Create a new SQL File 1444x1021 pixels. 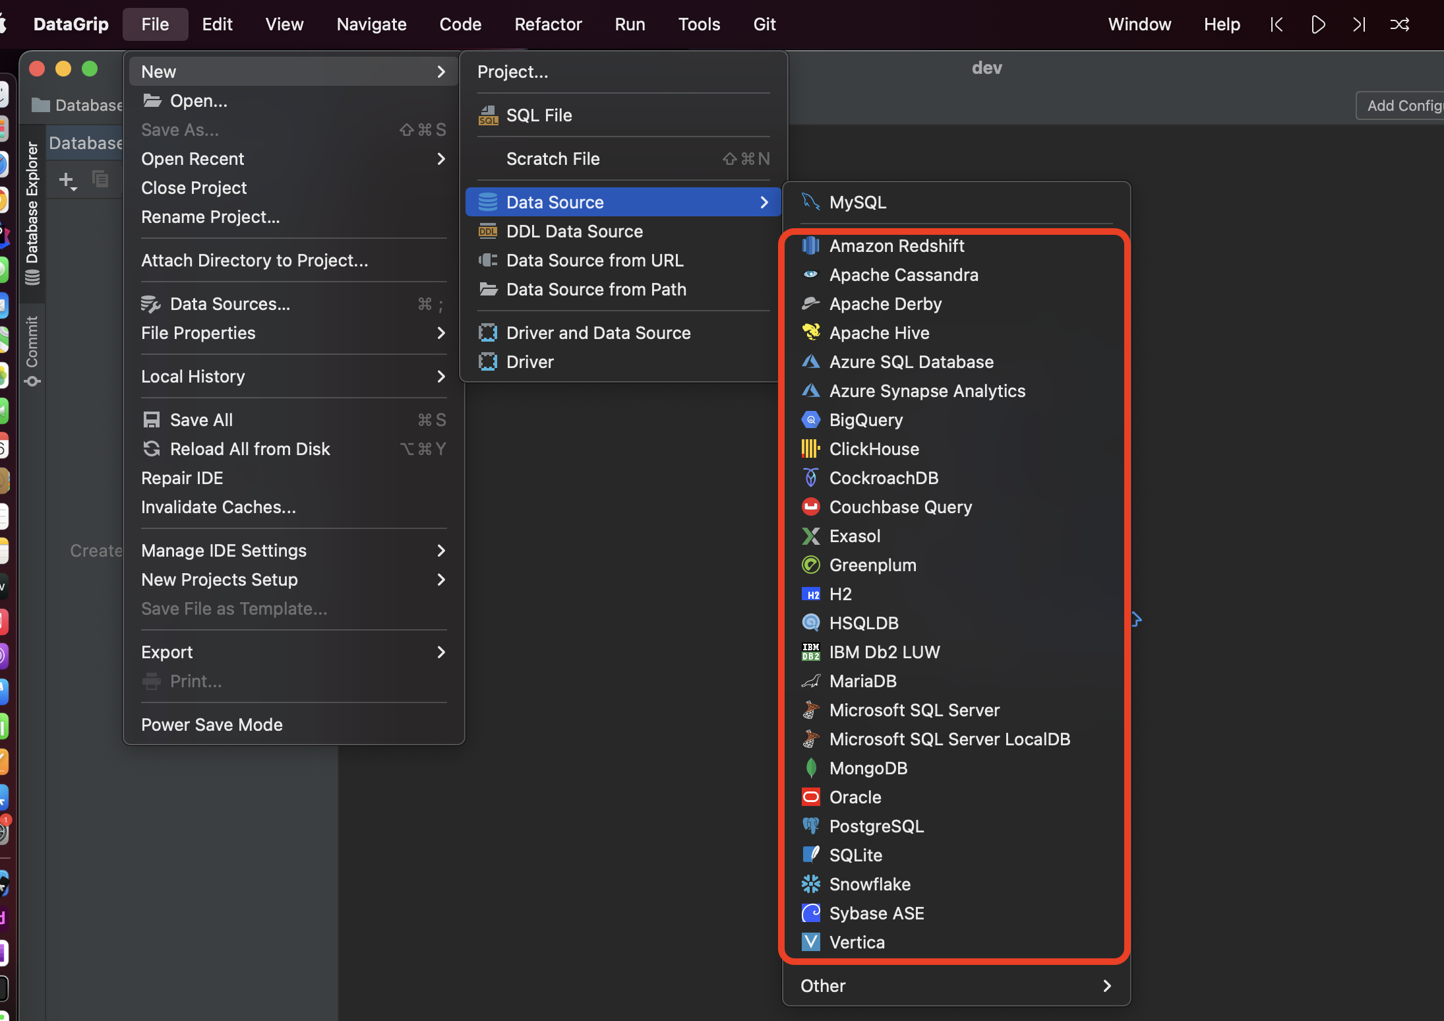tap(623, 115)
